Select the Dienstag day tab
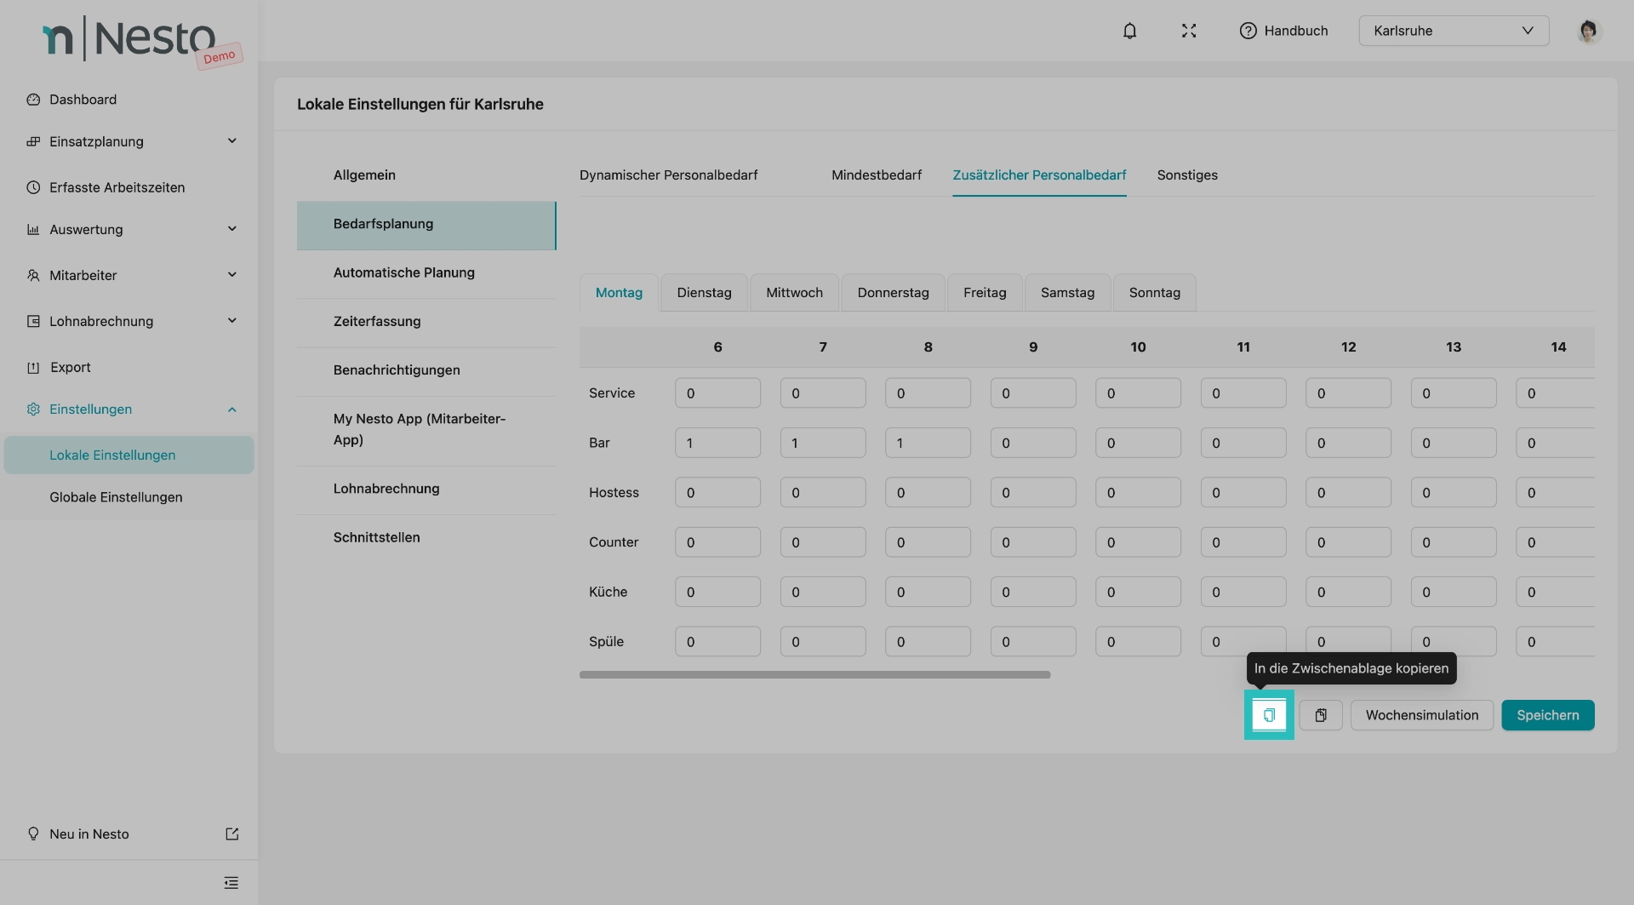The height and width of the screenshot is (905, 1634). [x=704, y=293]
